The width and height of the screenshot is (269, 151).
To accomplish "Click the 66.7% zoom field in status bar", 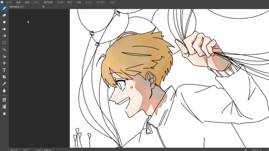I will pyautogui.click(x=14, y=150).
